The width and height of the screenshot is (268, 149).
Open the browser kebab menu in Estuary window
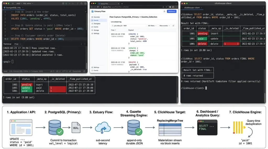pos(176,7)
